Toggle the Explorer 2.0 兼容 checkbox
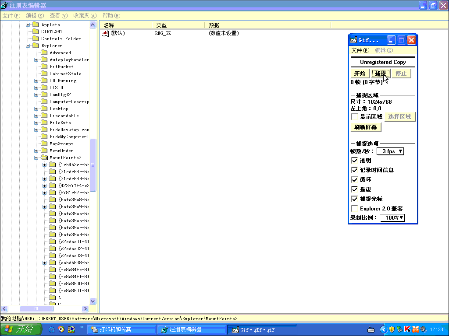This screenshot has height=336, width=449. (x=355, y=209)
